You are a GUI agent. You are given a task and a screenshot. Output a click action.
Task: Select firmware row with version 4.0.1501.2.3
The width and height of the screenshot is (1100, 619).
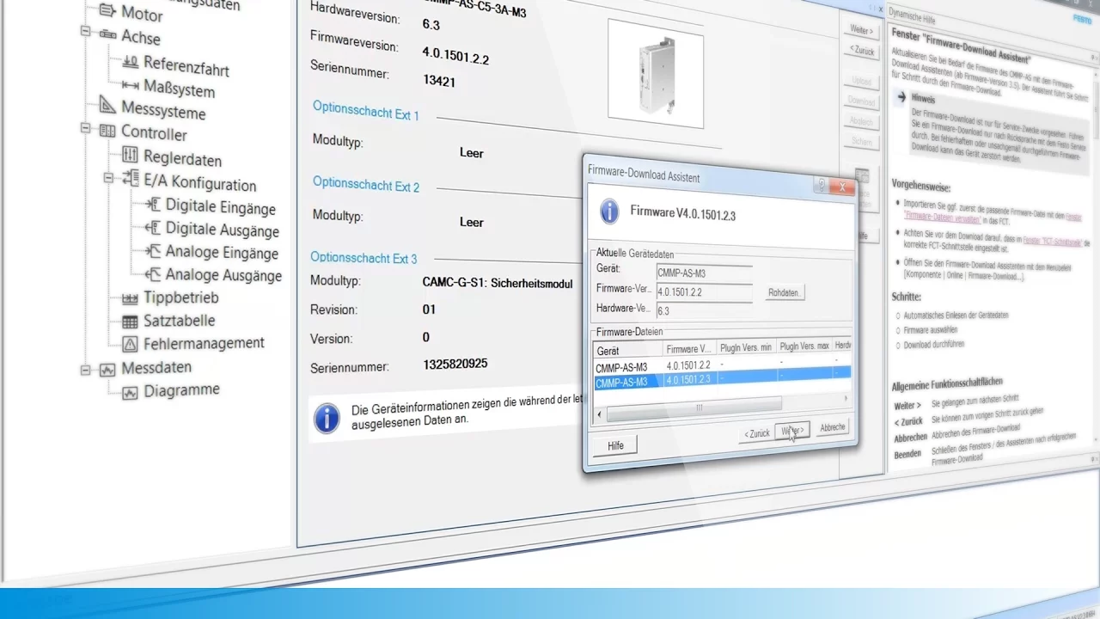tap(722, 379)
